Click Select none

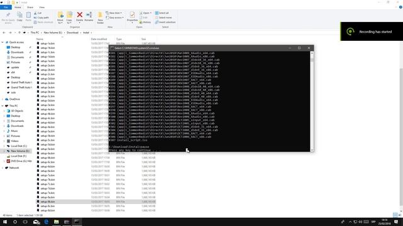tap(163, 18)
